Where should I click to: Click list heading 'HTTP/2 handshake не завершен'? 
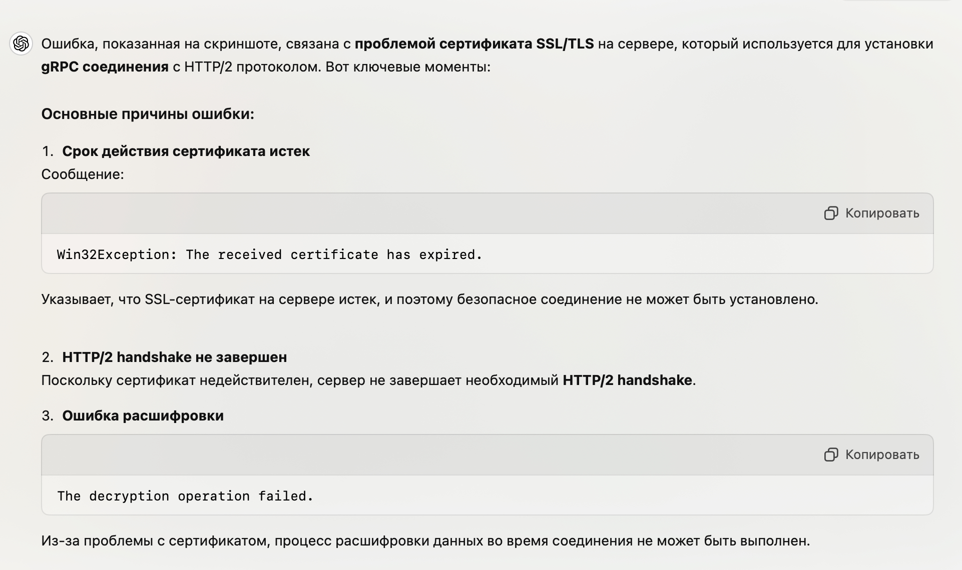(x=174, y=357)
